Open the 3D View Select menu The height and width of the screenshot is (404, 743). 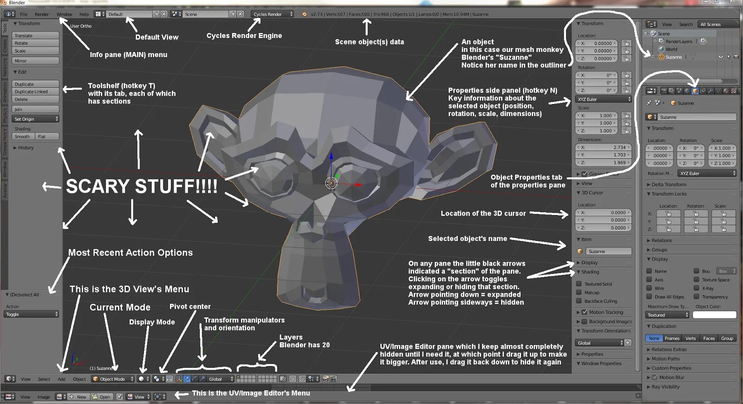point(44,379)
